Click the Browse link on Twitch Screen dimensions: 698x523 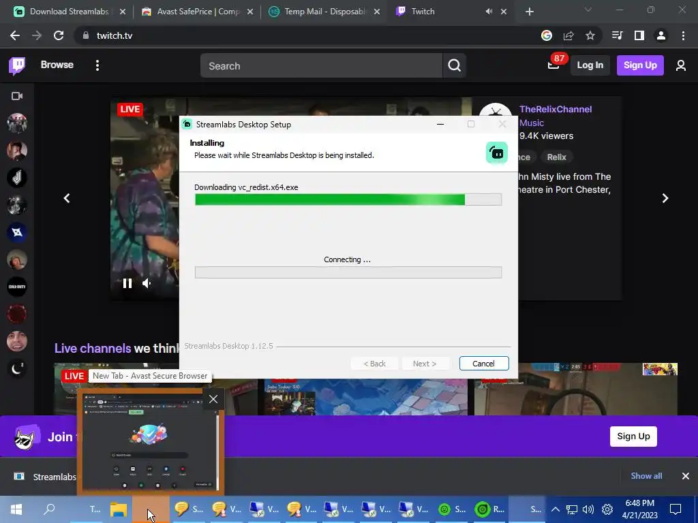click(57, 65)
